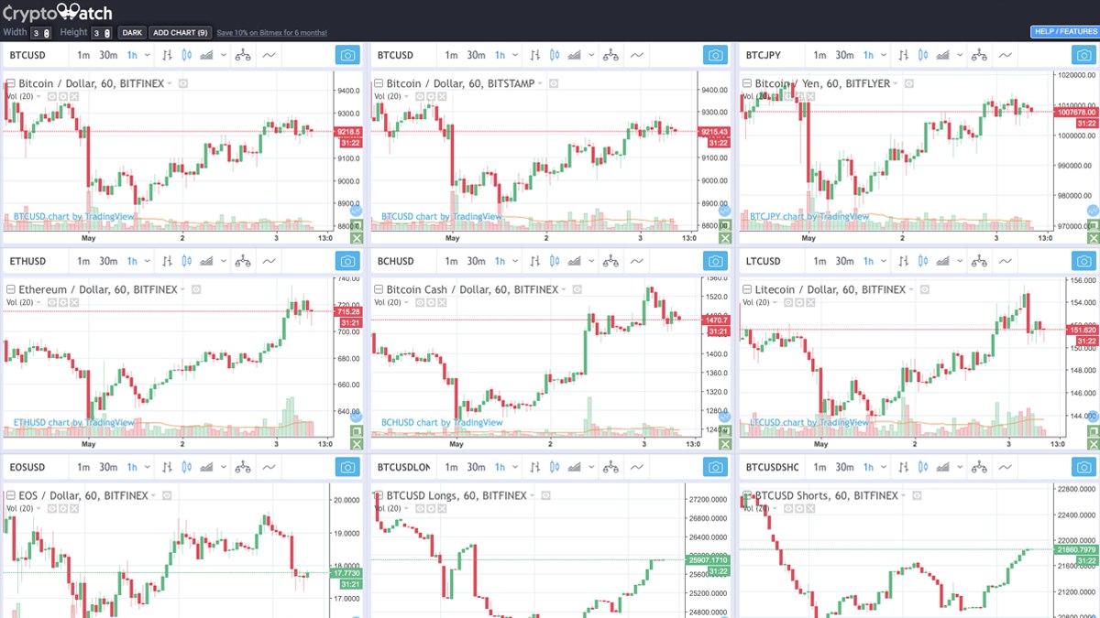
Task: Open Save 10% on Bitmex link
Action: (272, 33)
